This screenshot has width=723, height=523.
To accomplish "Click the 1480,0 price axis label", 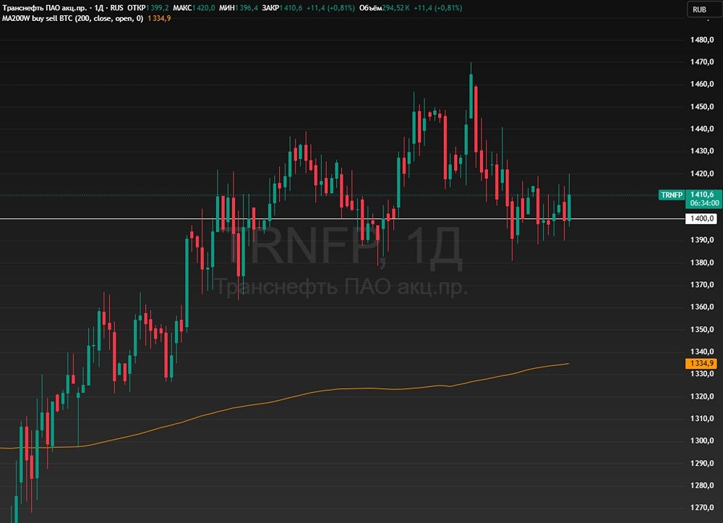I will pos(702,40).
